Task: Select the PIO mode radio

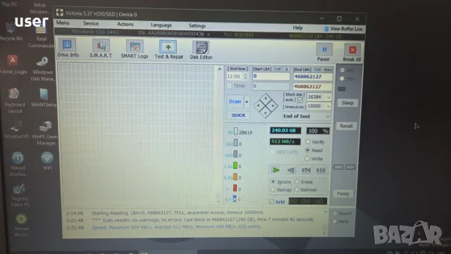Action: 342,78
